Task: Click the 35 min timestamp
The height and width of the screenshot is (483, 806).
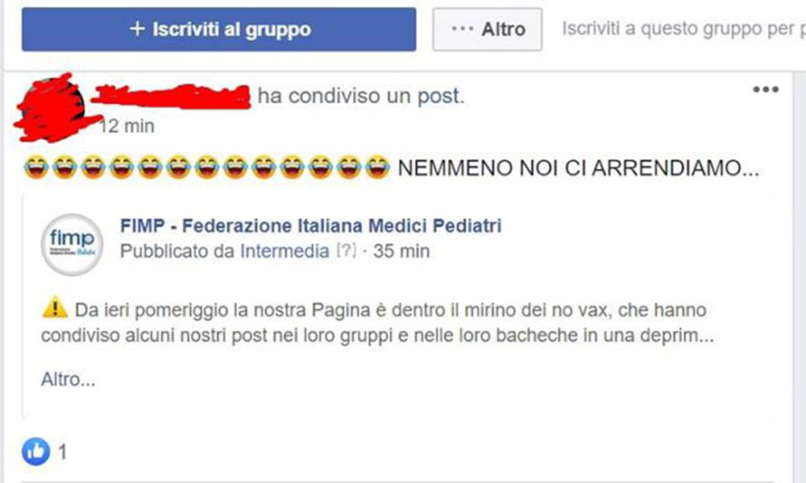Action: pyautogui.click(x=401, y=251)
